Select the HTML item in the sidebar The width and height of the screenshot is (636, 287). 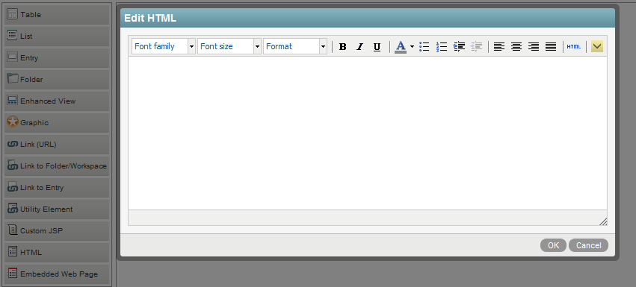click(57, 253)
